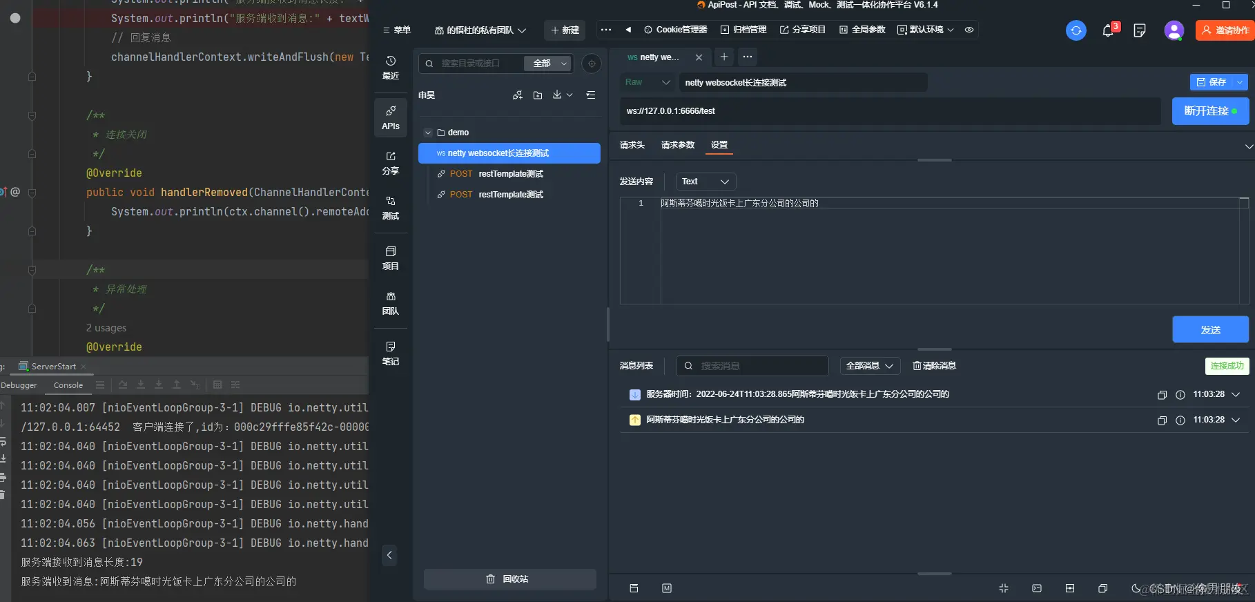This screenshot has height=602, width=1255.
Task: Switch to the Console tab in IDE
Action: 68,385
